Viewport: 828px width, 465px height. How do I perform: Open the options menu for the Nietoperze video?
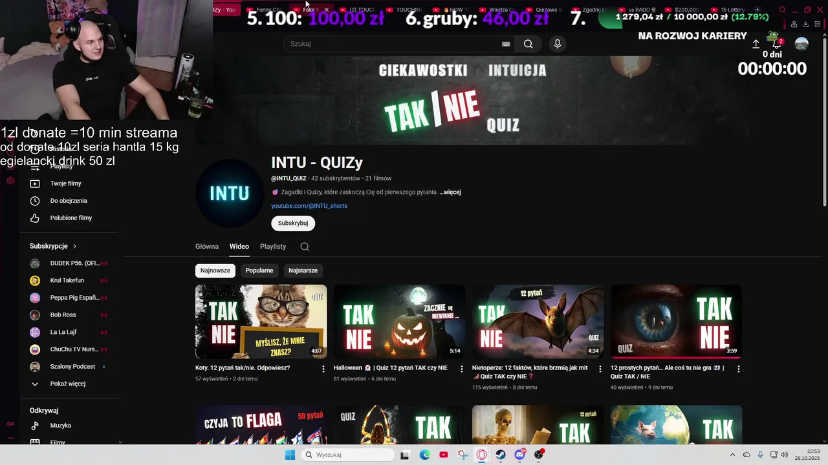click(600, 369)
